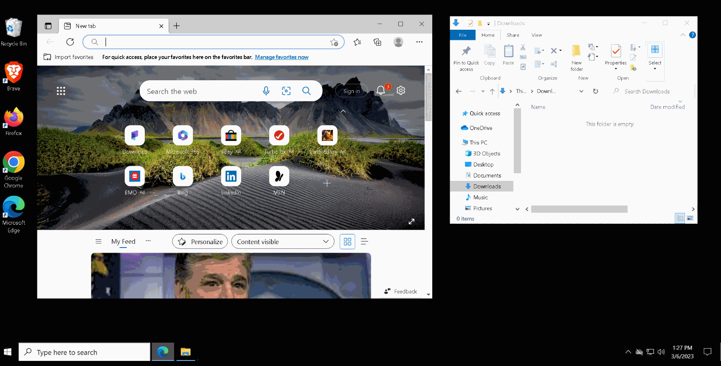The height and width of the screenshot is (366, 721).
Task: Click the Explorer navigation pane scrollbar
Action: click(517, 141)
